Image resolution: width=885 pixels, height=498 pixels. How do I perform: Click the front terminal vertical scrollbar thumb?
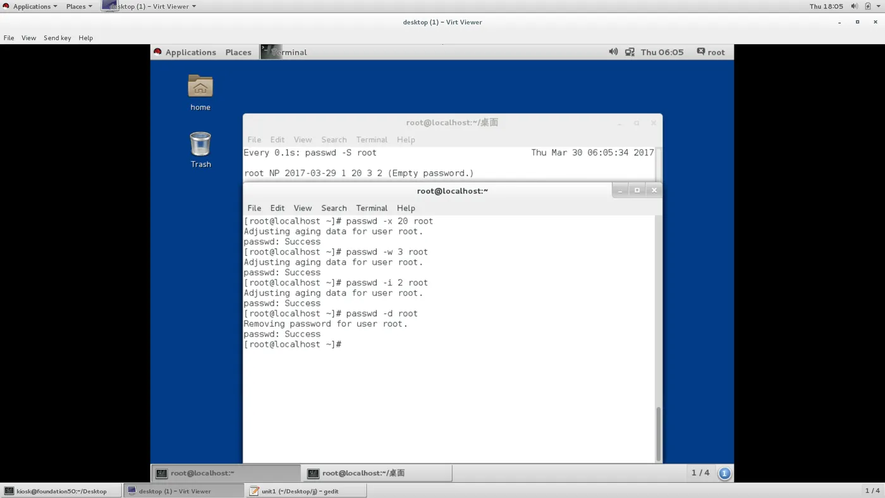[x=658, y=434]
